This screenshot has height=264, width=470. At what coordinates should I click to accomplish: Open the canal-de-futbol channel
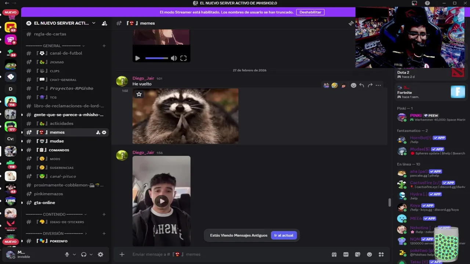coord(65,53)
